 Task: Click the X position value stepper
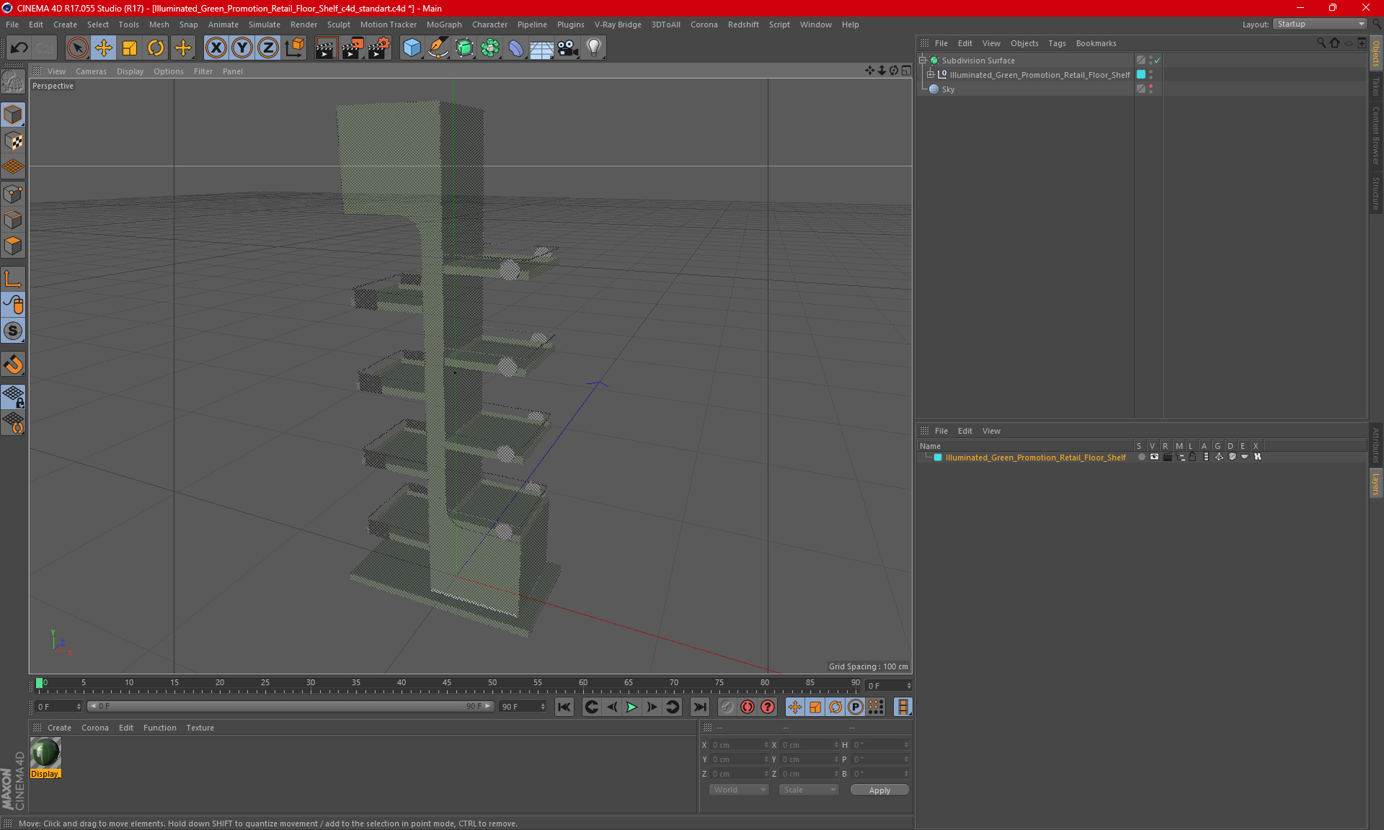[x=766, y=745]
